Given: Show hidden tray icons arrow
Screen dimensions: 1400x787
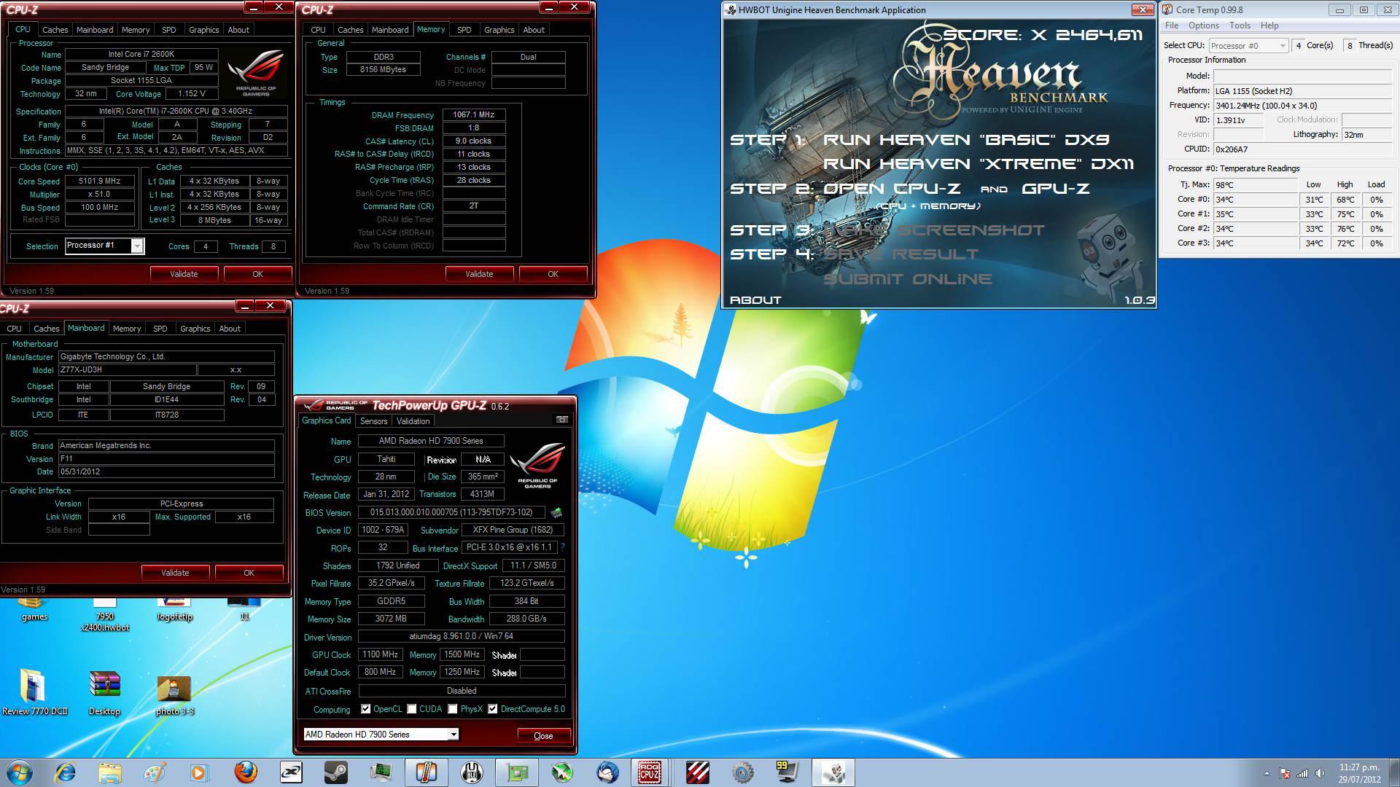Looking at the screenshot, I should tap(1267, 773).
